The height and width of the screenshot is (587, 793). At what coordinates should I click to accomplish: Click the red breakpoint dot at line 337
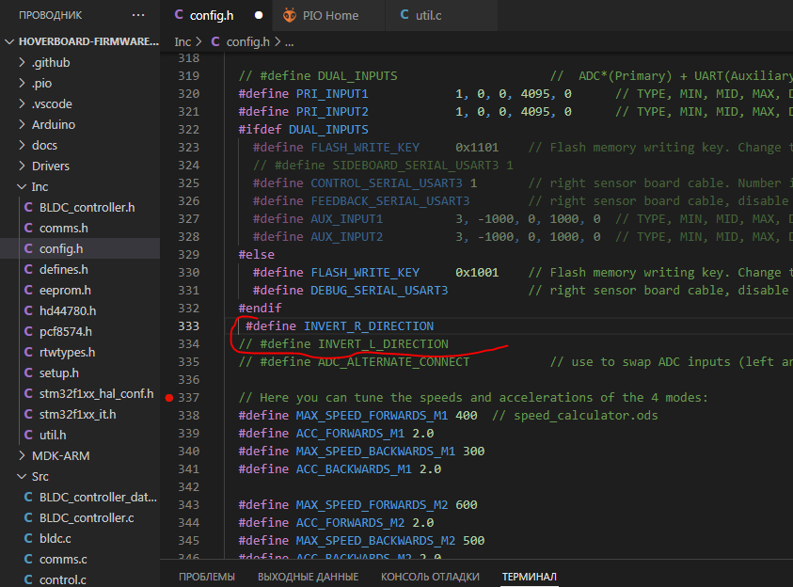168,398
